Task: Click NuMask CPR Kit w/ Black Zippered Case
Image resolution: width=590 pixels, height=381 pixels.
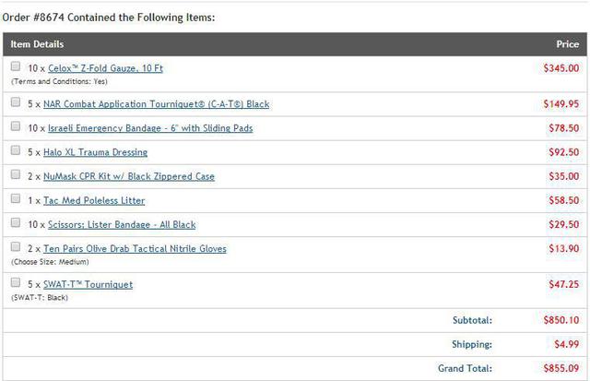Action: pos(128,176)
